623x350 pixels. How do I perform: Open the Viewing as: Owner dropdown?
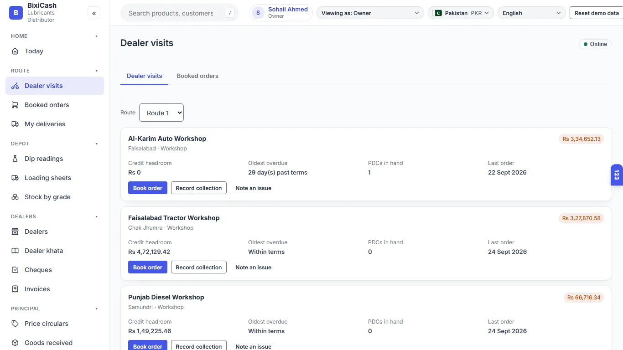coord(370,13)
